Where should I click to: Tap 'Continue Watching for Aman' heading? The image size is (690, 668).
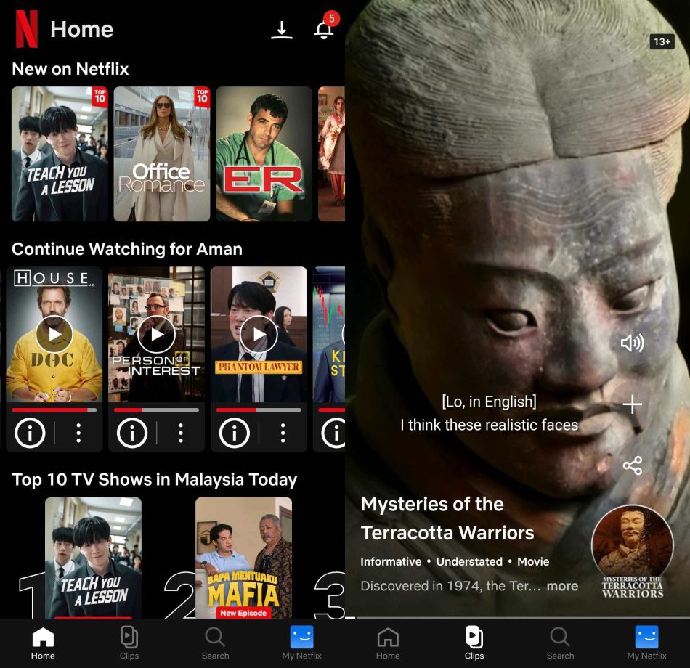click(126, 249)
